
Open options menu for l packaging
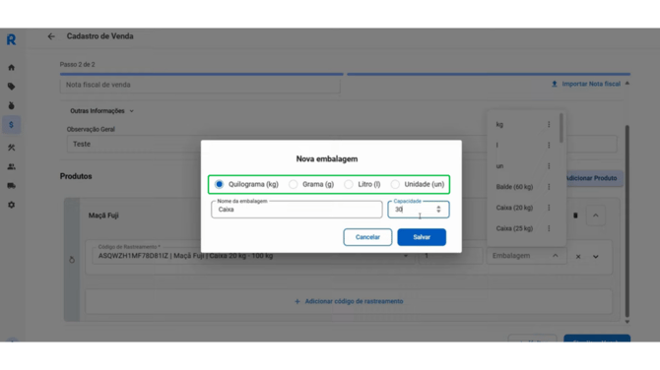(549, 145)
